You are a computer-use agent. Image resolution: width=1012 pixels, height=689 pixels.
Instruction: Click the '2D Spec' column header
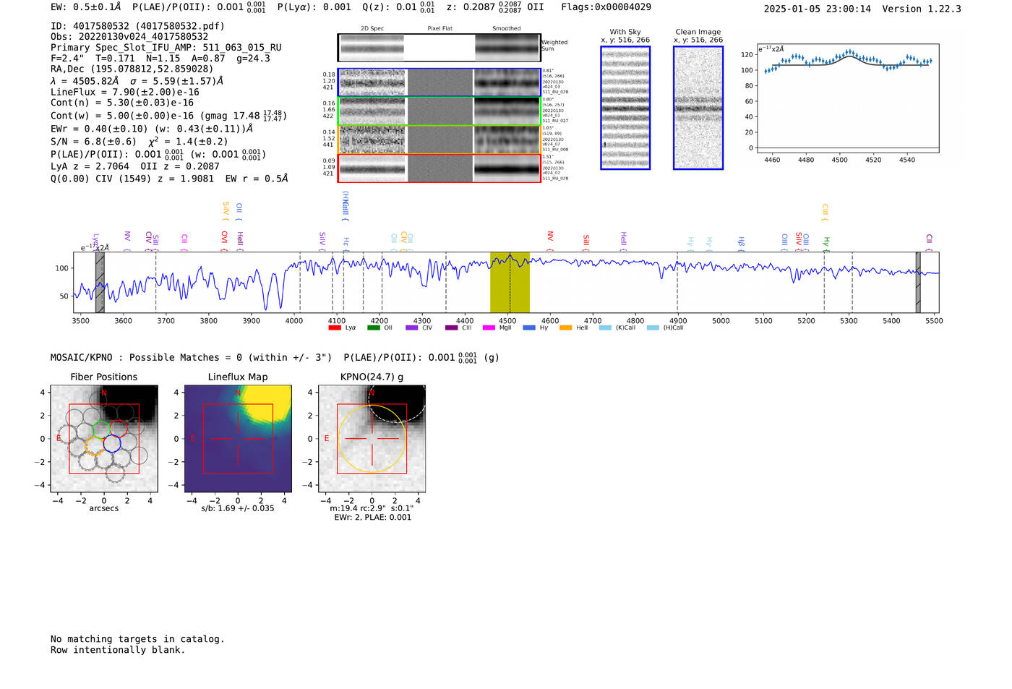pyautogui.click(x=372, y=29)
